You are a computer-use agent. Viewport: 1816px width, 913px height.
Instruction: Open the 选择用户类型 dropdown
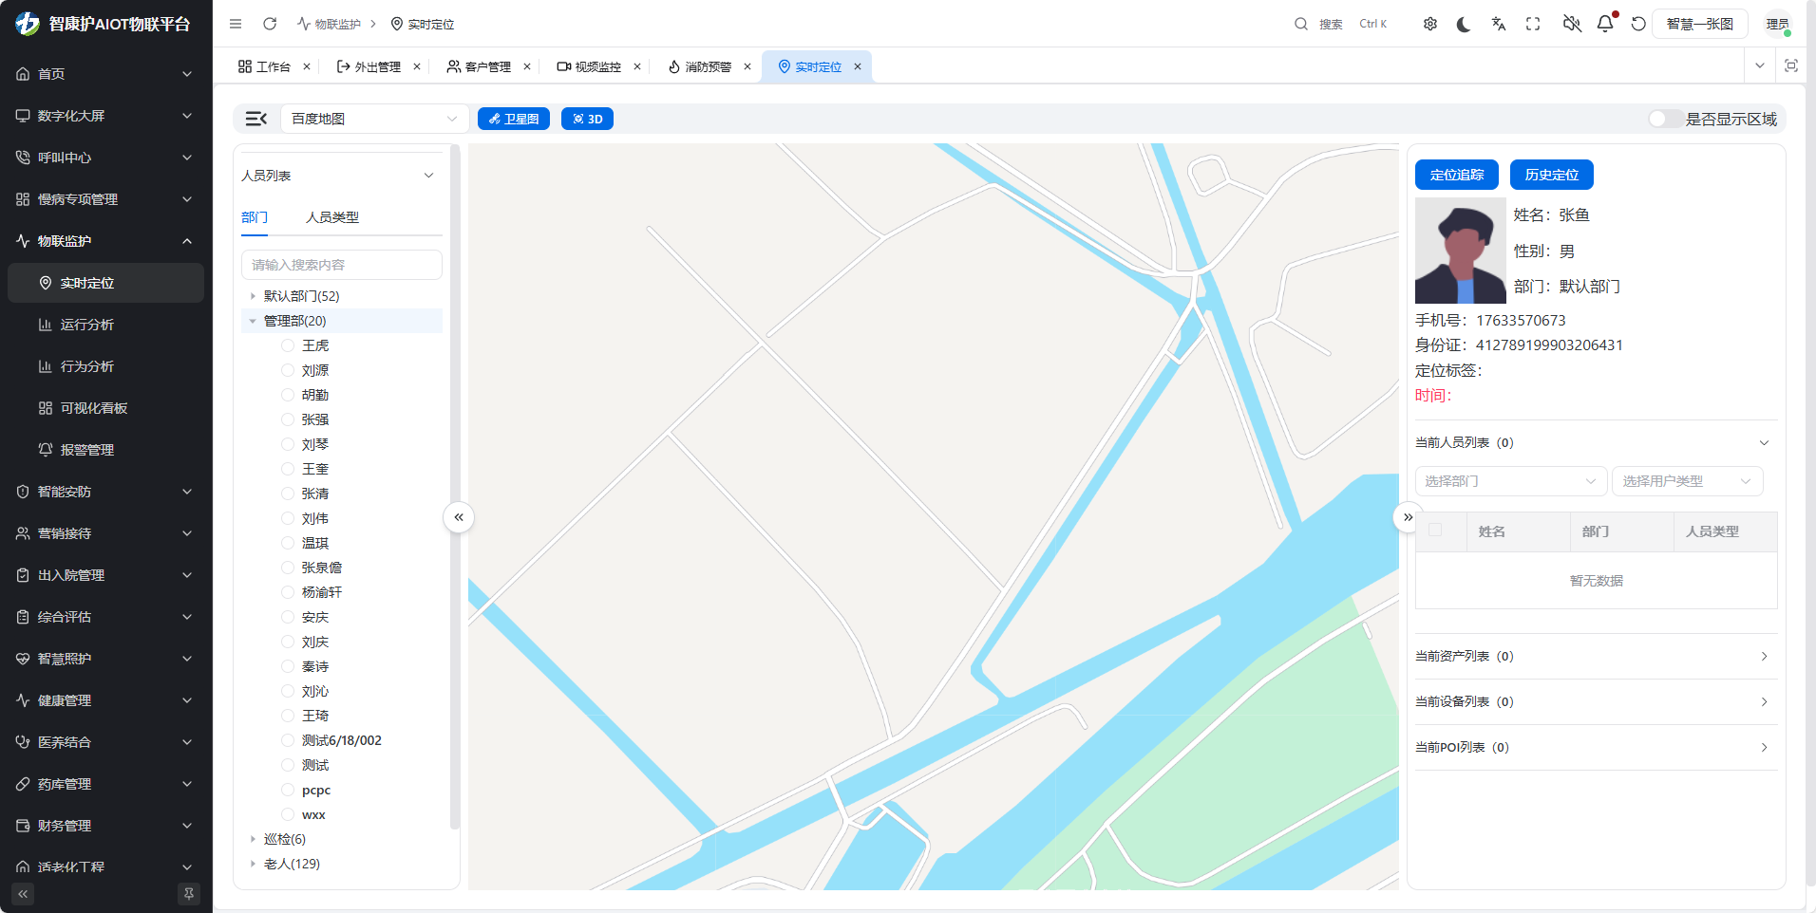[x=1687, y=481]
